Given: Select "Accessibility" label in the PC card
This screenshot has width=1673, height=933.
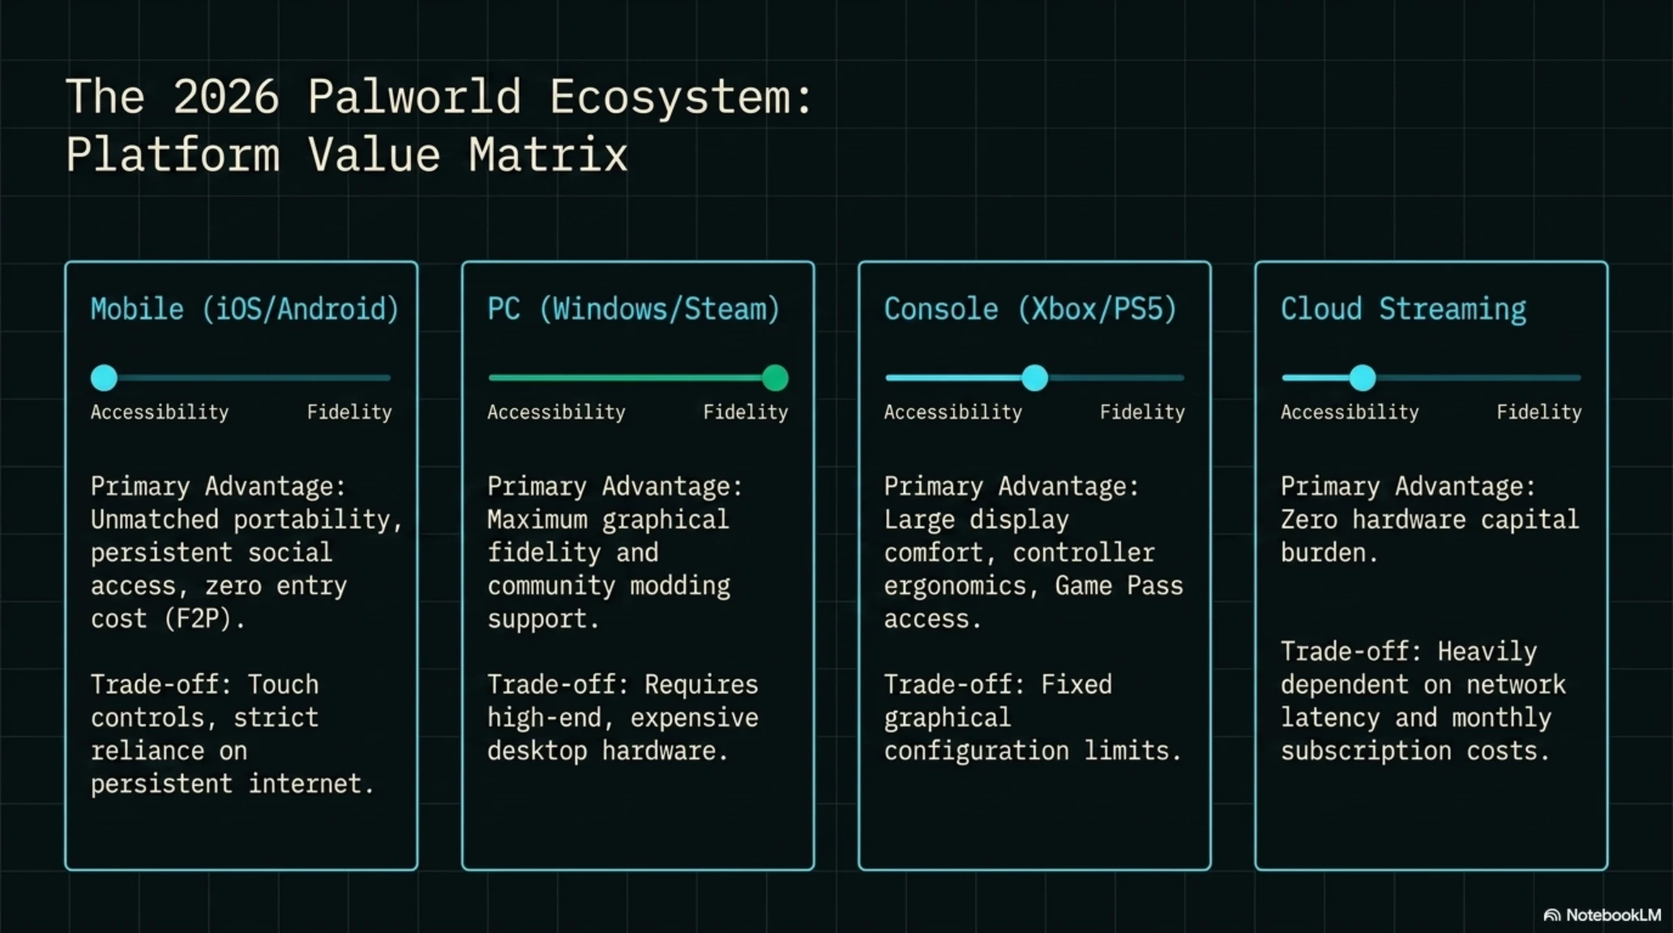Looking at the screenshot, I should coord(556,412).
